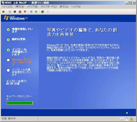The height and width of the screenshot is (122, 137).
Task: Open the クリップボード(C) menu
Action: pyautogui.click(x=49, y=7)
